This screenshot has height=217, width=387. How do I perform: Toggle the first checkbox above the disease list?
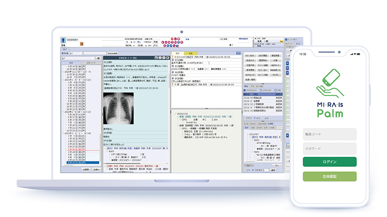[244, 90]
